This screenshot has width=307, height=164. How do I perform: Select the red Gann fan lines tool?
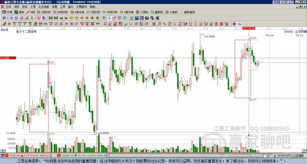pos(110,24)
